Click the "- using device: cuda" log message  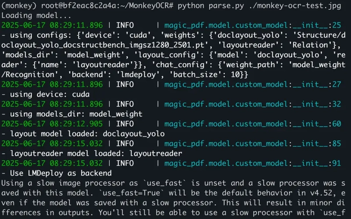(46, 94)
